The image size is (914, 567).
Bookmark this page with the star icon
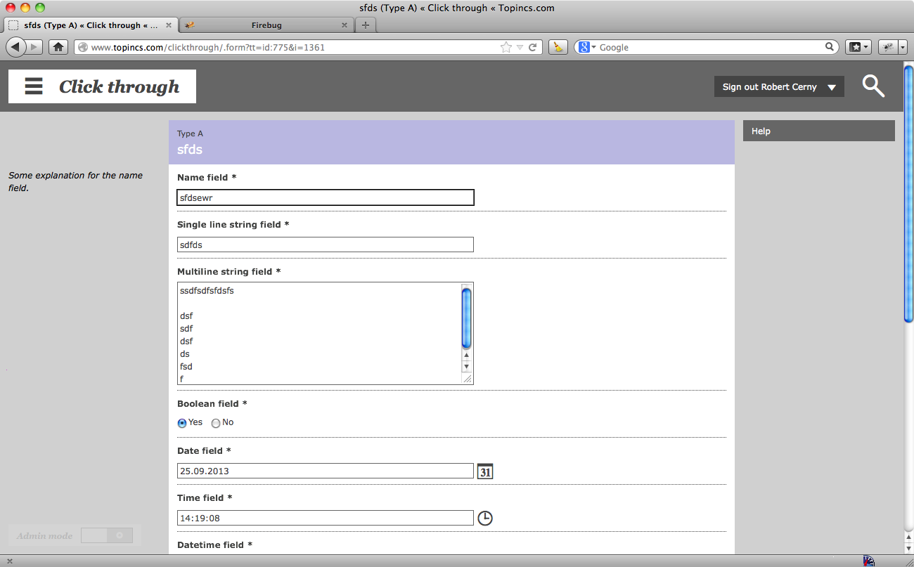pyautogui.click(x=506, y=47)
